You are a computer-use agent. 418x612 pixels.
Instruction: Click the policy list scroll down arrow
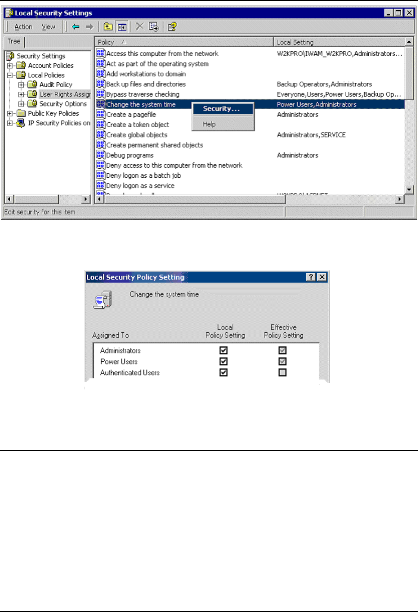(409, 189)
